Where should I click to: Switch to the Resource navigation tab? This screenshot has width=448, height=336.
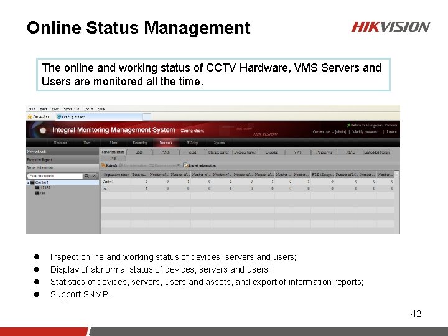coord(60,143)
